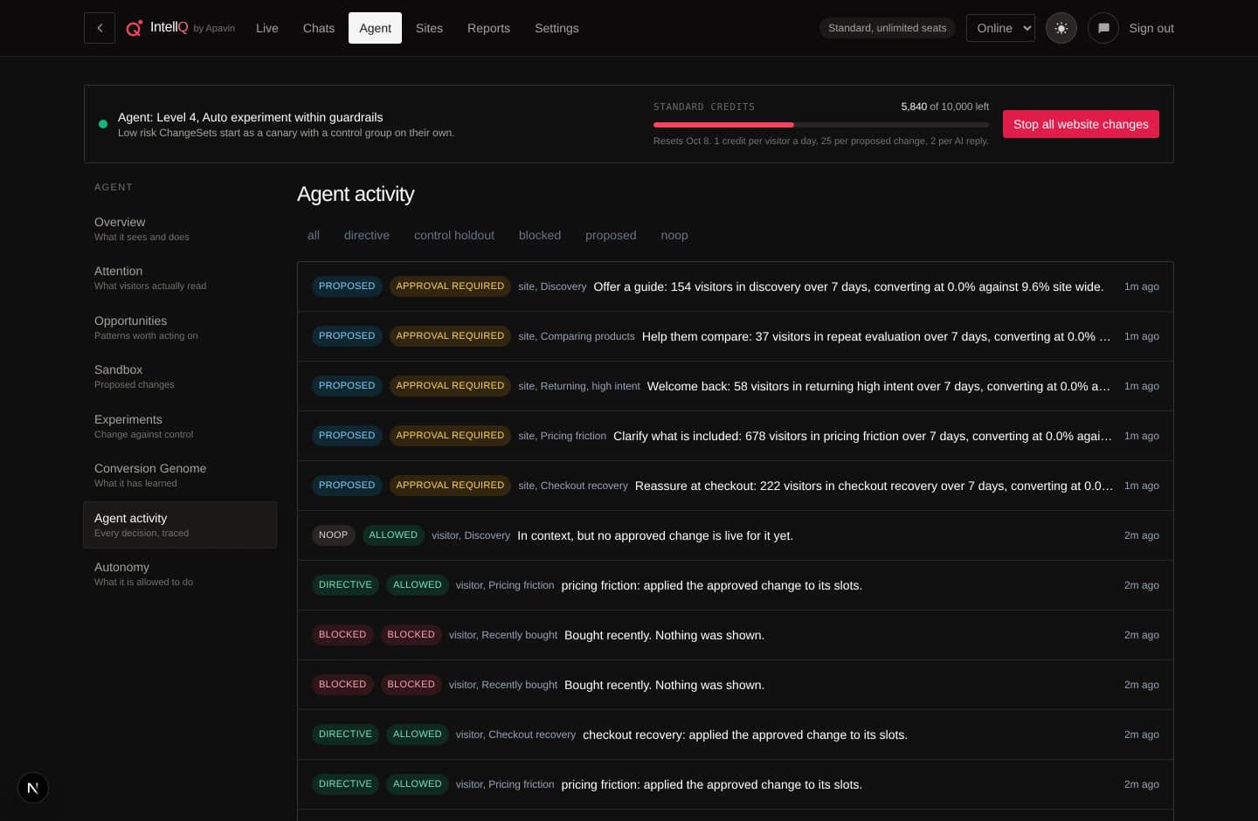Viewport: 1258px width, 821px height.
Task: Open Opportunities in the sidebar
Action: (x=180, y=328)
